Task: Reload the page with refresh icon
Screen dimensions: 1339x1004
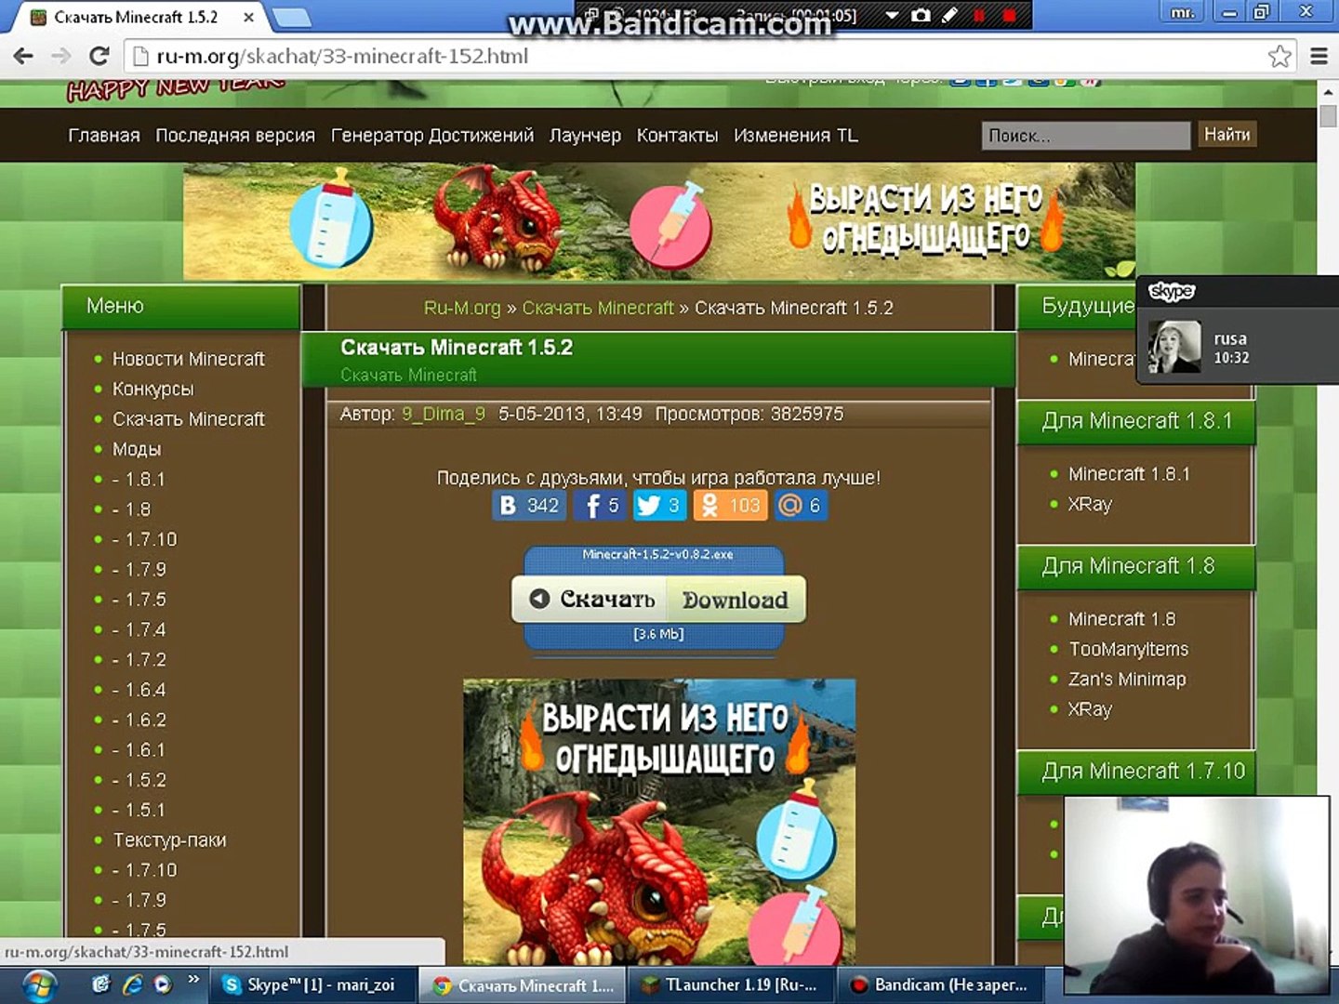Action: click(x=99, y=56)
